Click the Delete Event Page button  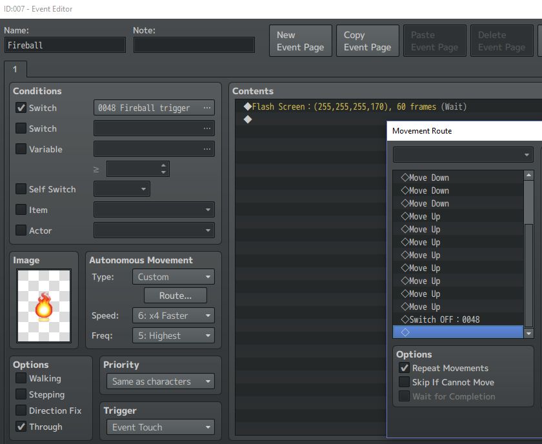(501, 41)
